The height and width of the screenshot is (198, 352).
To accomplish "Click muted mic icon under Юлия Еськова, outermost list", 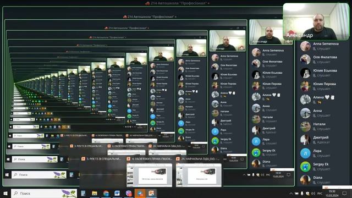I will pyautogui.click(x=315, y=76).
